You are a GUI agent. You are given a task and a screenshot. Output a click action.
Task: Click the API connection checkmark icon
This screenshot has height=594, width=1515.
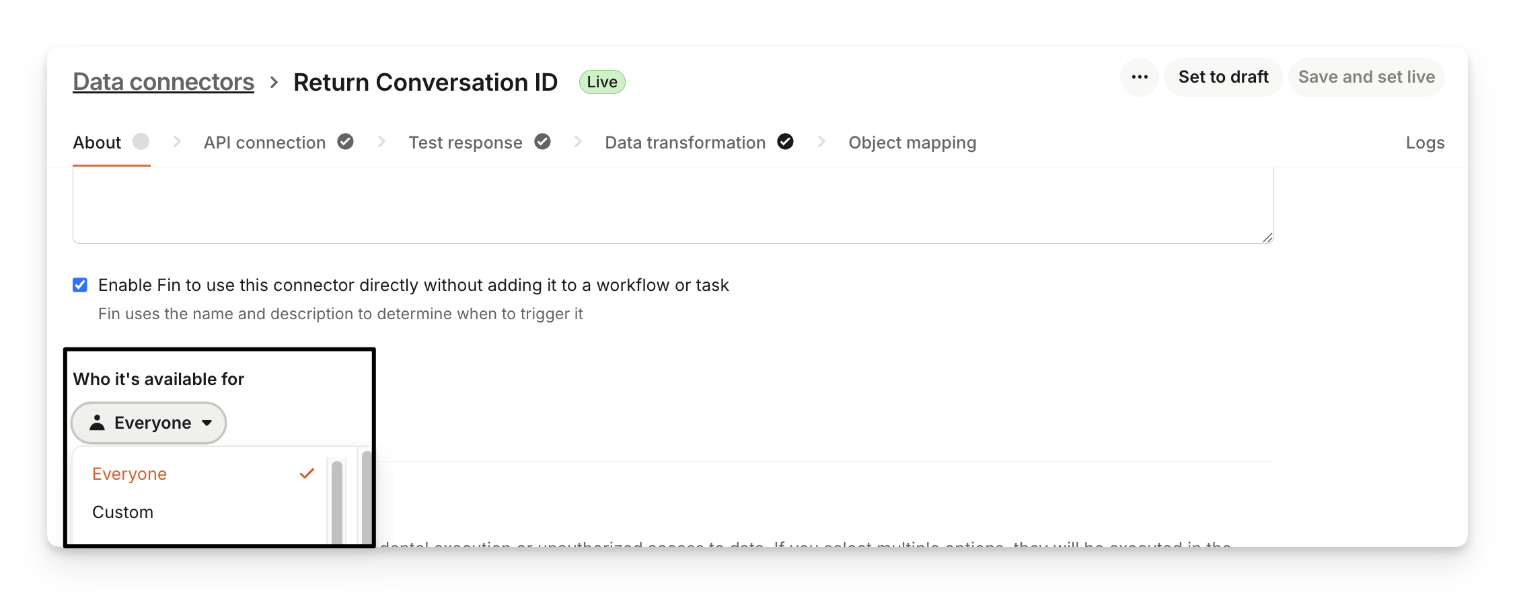345,142
